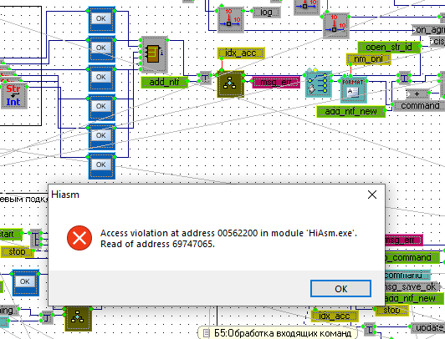This screenshot has width=445, height=339.
Task: Select the three-output T hub beside start
Action: point(36,239)
